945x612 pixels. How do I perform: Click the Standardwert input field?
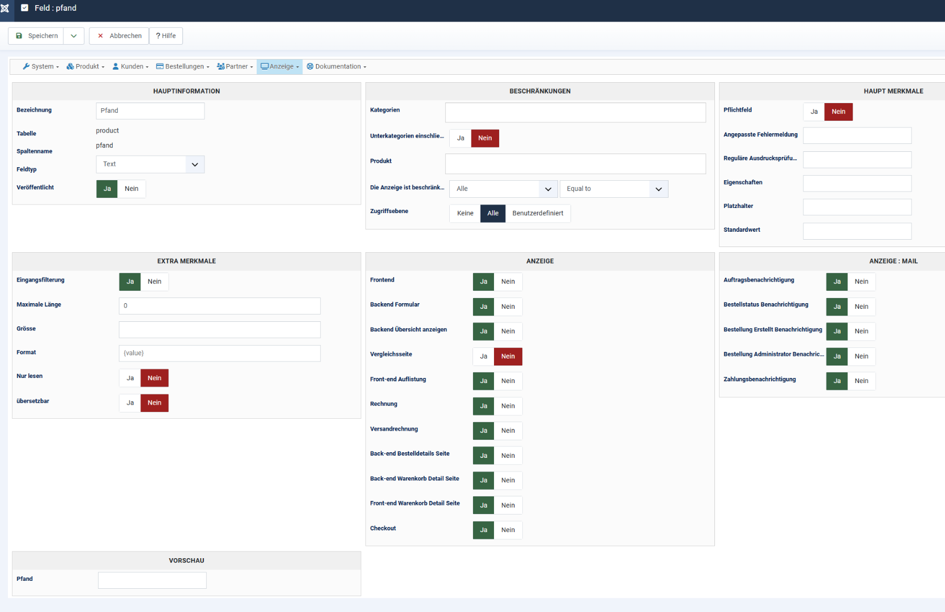[857, 231]
